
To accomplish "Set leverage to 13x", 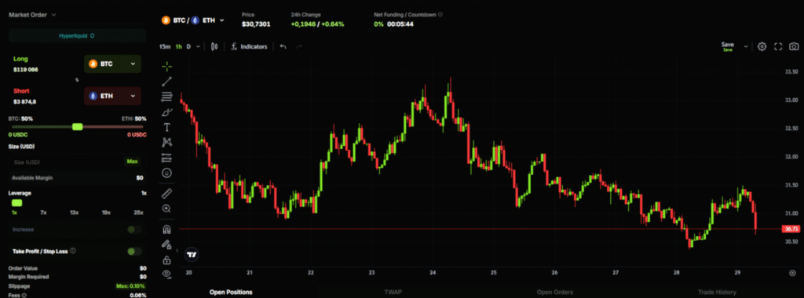I will (75, 212).
